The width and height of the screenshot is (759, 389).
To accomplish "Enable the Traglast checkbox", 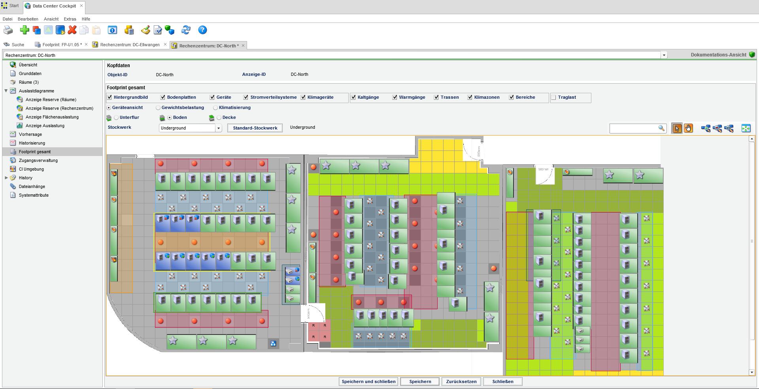I will point(554,97).
